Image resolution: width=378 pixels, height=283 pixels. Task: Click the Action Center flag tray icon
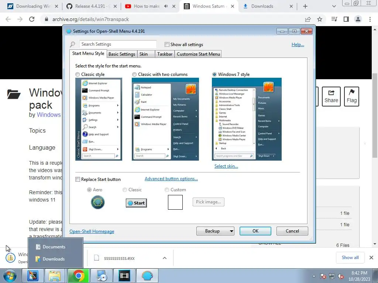(323, 276)
